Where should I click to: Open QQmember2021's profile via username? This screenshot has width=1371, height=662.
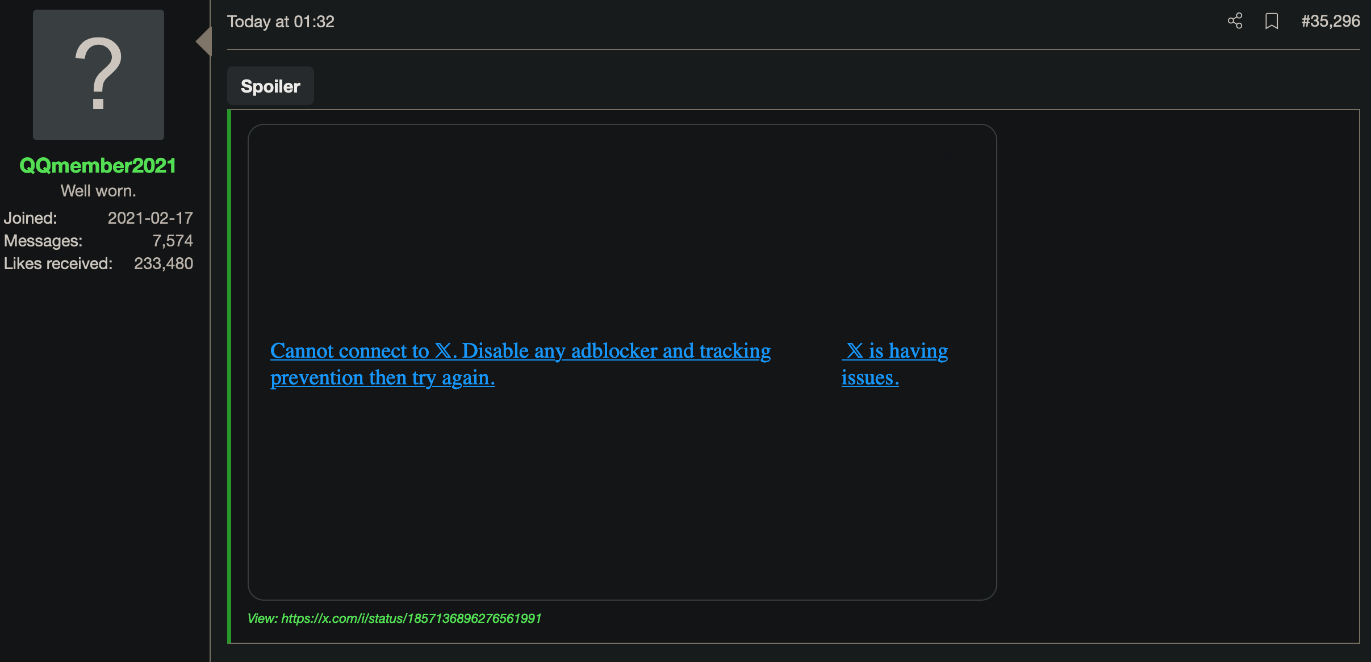[x=98, y=165]
